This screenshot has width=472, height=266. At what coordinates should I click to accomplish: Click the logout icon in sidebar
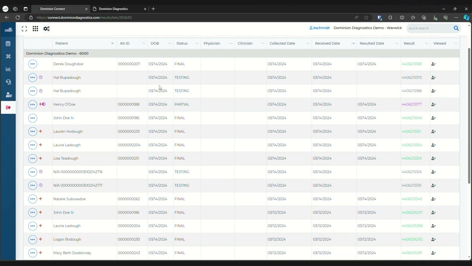pyautogui.click(x=8, y=108)
